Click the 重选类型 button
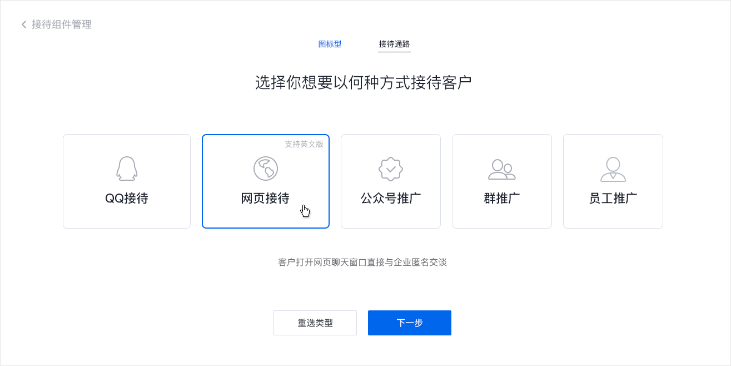Viewport: 731px width, 366px height. (x=315, y=323)
